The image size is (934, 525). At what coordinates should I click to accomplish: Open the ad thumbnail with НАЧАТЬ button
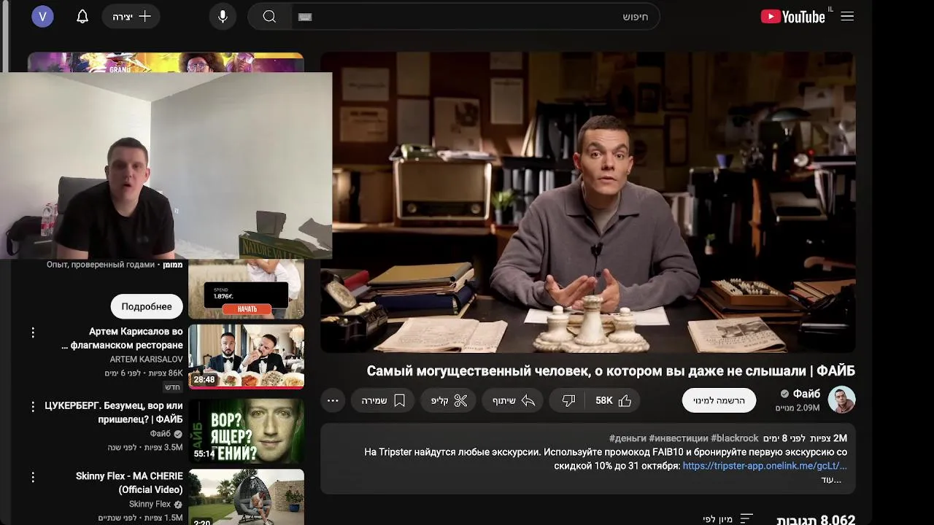[x=246, y=289]
